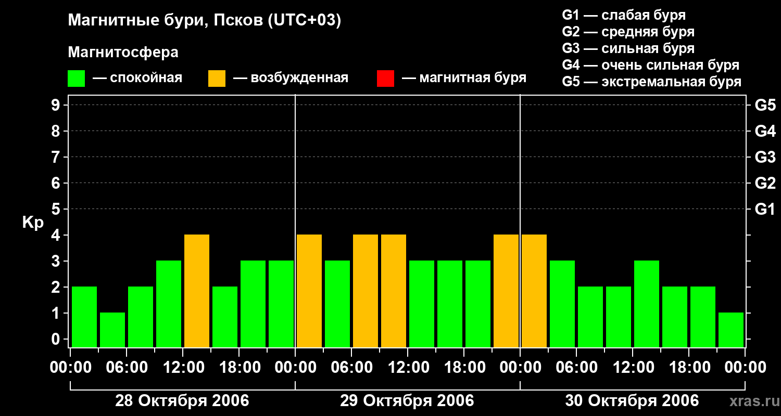Click the 09:00–12:00 green bar on 28 October

tap(169, 304)
